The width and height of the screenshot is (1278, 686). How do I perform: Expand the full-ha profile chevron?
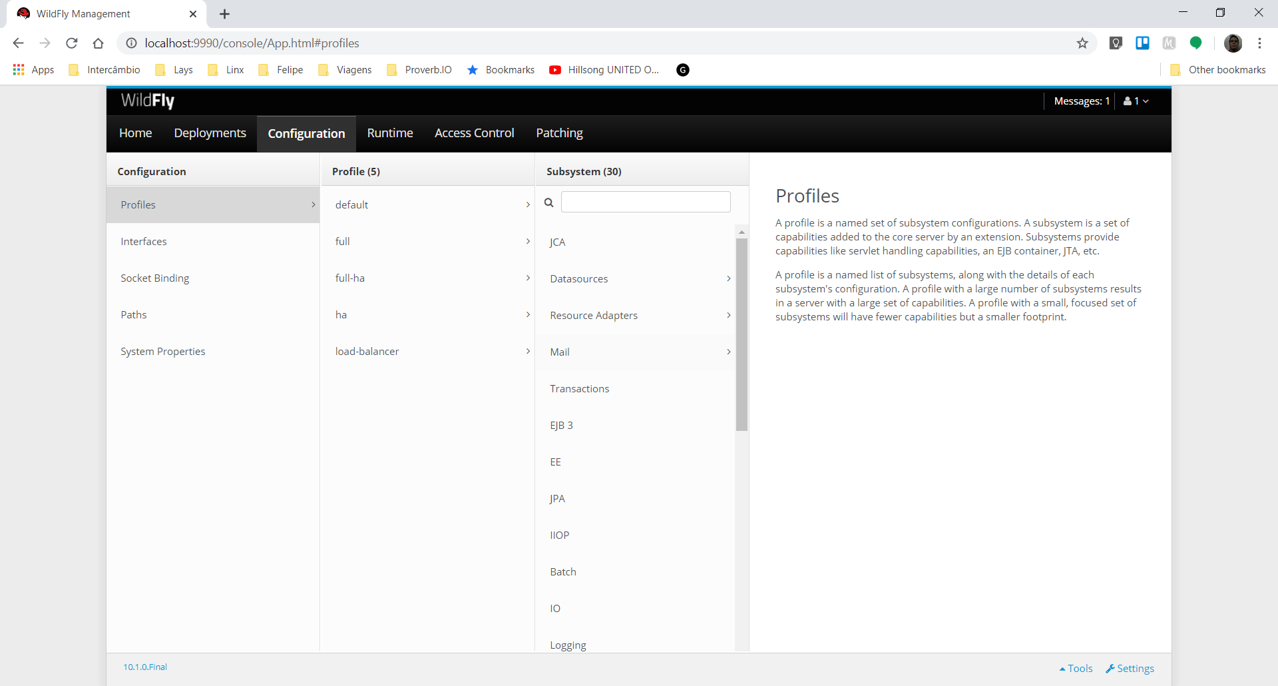(x=528, y=278)
